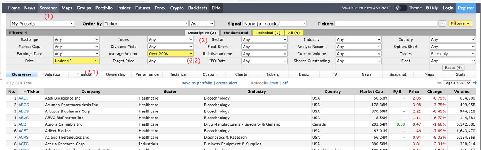Sort by the Ticker column header
The image size is (481, 150).
point(31,91)
